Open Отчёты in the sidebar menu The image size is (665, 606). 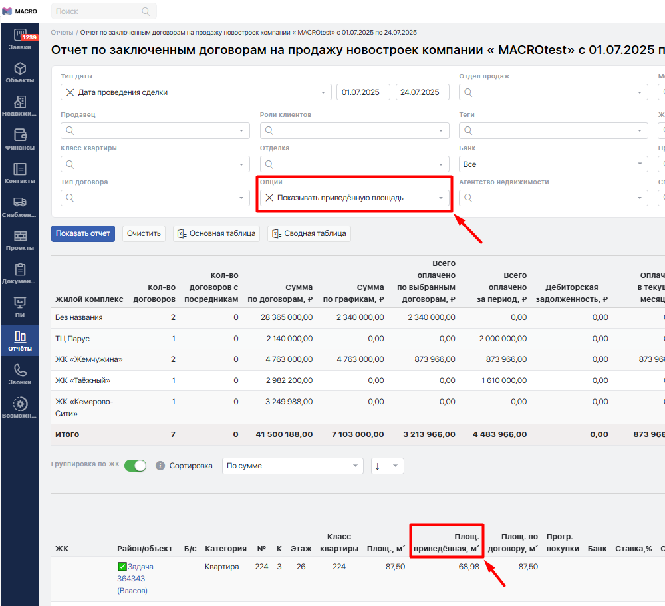point(19,341)
